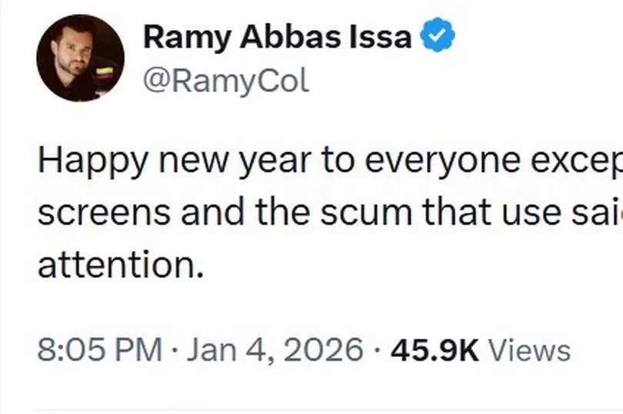
Task: Open Ramy Abbas Issa's profile picture
Action: (x=80, y=58)
